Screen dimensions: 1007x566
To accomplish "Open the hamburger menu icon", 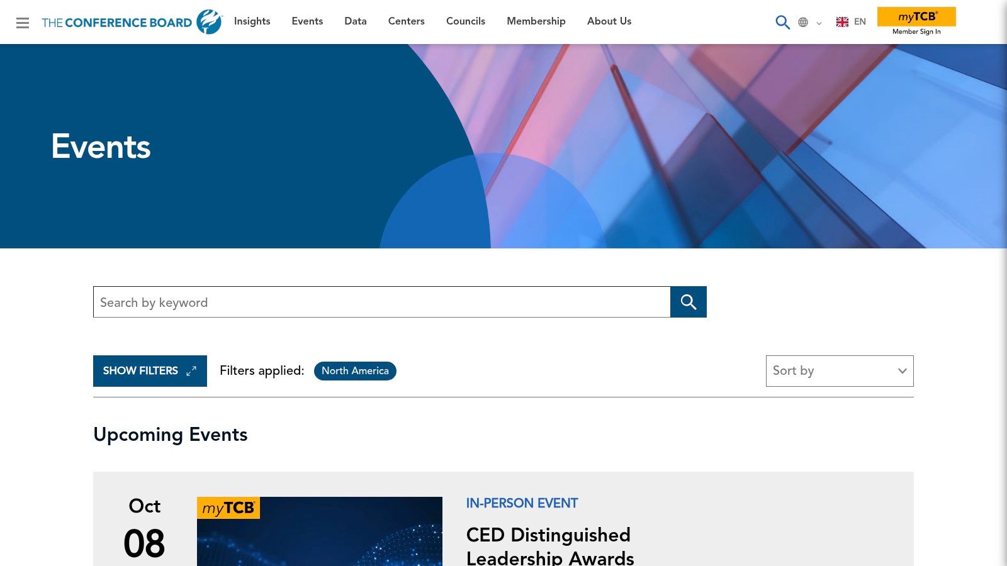I will click(23, 23).
